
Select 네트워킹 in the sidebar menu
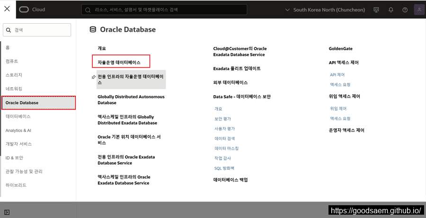click(14, 89)
